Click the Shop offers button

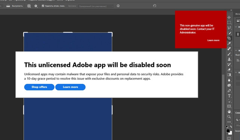point(39,87)
